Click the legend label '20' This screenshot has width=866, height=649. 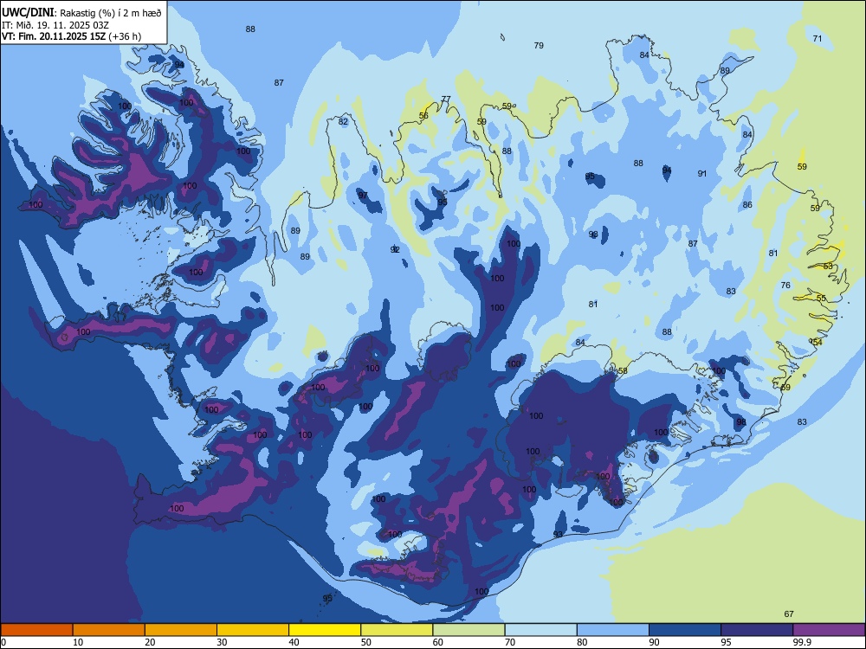click(150, 642)
